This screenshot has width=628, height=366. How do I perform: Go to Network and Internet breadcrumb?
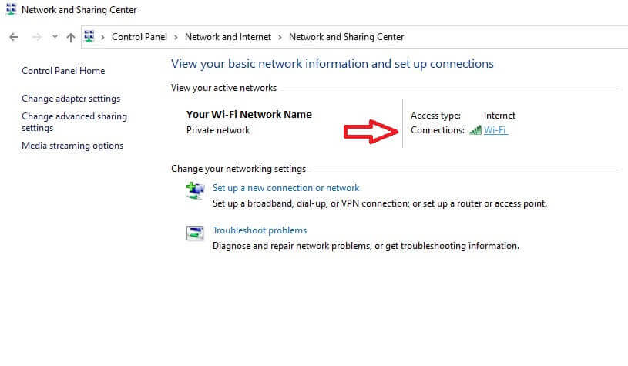coord(228,37)
